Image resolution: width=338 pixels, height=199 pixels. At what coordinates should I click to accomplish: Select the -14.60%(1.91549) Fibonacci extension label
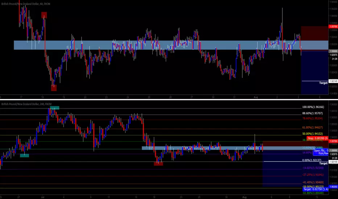(x=313, y=168)
